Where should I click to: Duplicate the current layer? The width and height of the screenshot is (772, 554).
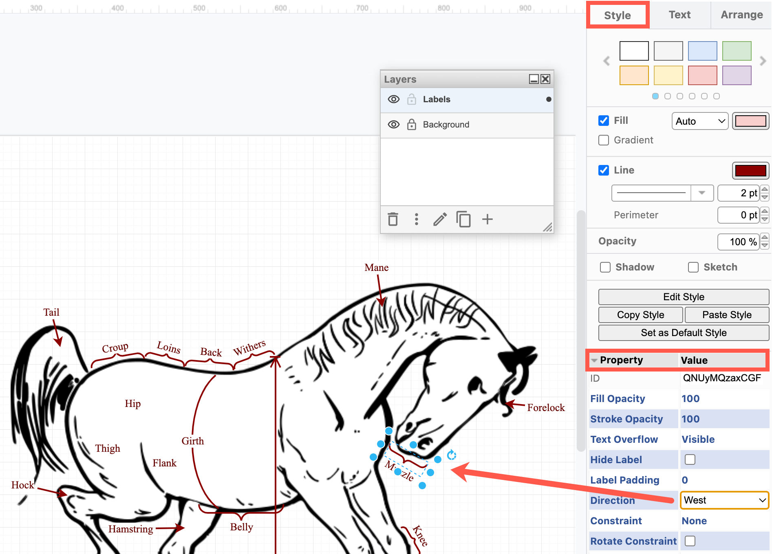pos(463,219)
